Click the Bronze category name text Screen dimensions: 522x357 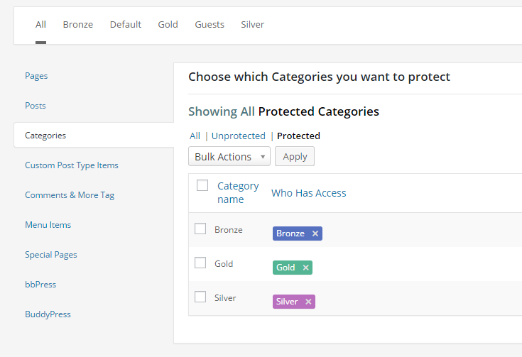click(229, 230)
